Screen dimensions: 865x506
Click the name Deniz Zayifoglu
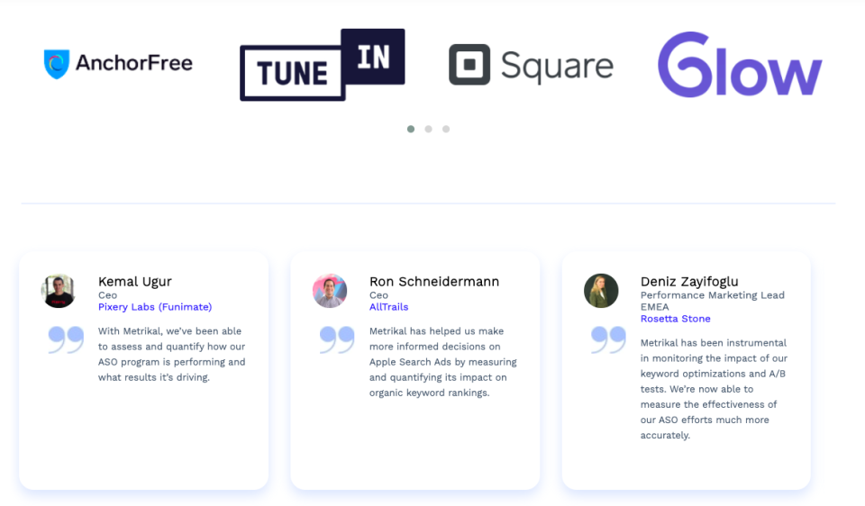coord(689,282)
